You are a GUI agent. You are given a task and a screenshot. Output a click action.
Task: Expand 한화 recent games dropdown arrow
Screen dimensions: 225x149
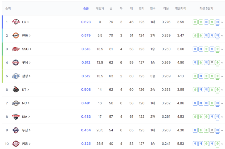pos(222,36)
